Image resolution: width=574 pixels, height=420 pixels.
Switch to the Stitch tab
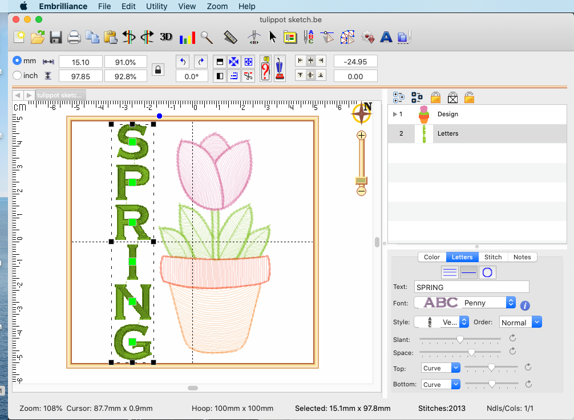(x=493, y=257)
